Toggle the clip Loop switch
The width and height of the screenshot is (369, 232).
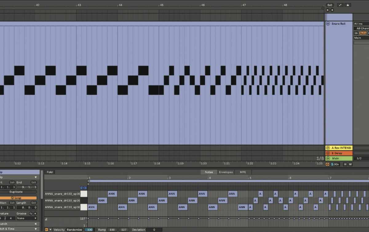tap(16, 198)
